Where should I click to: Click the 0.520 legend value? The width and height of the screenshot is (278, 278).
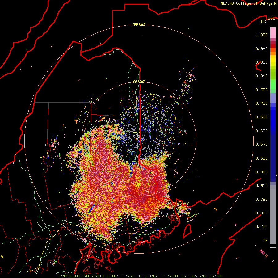(262, 158)
